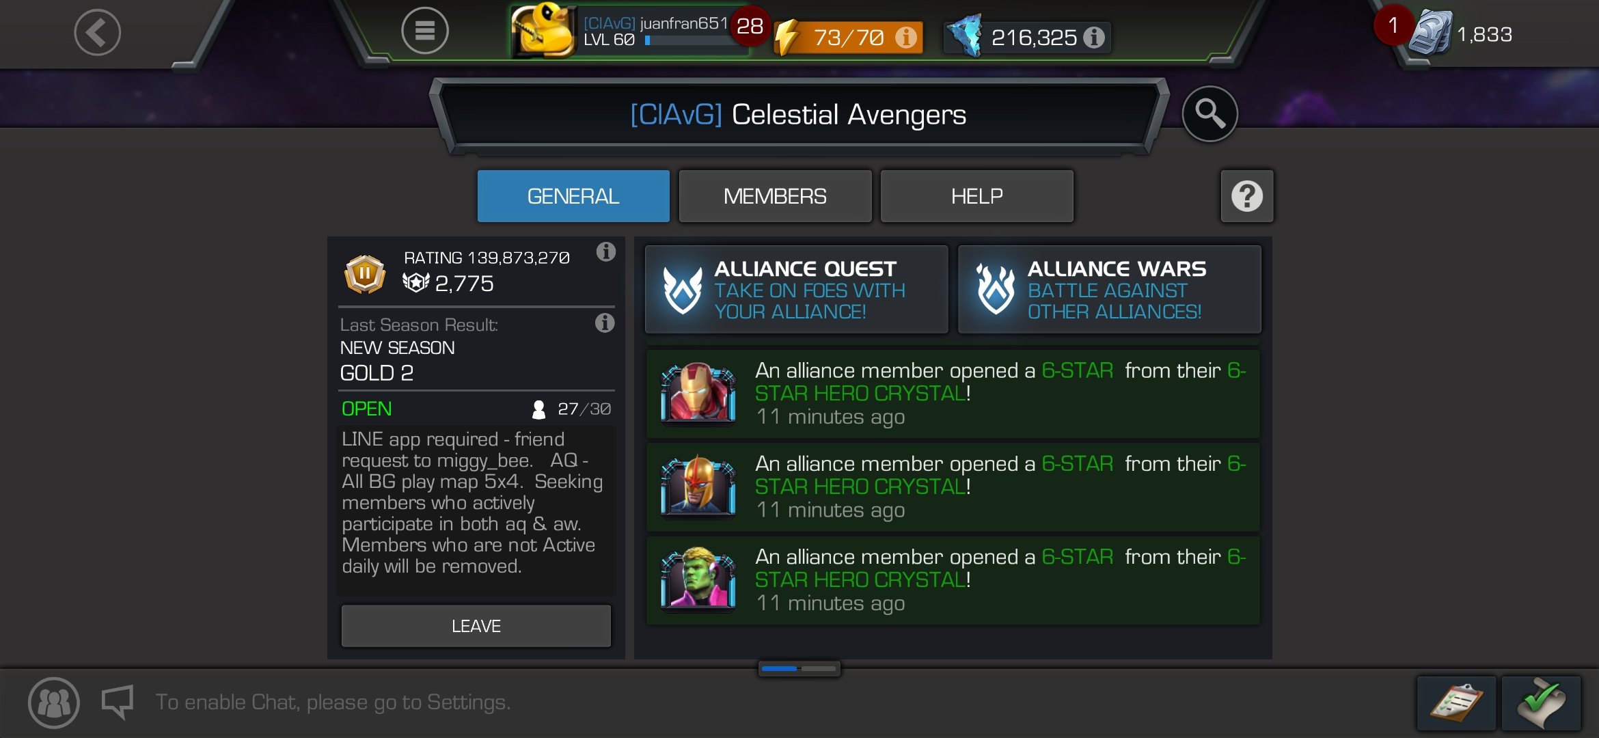The image size is (1599, 738).
Task: Open the hamburger main menu
Action: (424, 31)
